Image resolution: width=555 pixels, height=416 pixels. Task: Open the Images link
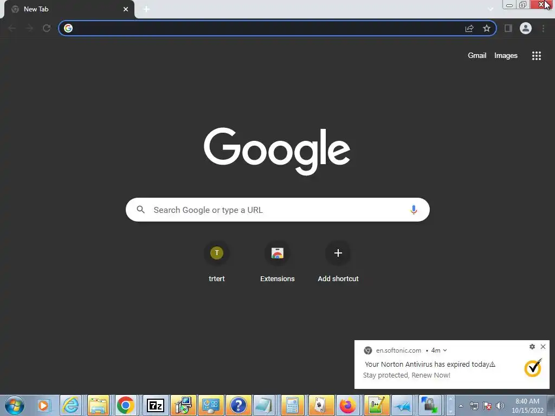coord(506,56)
